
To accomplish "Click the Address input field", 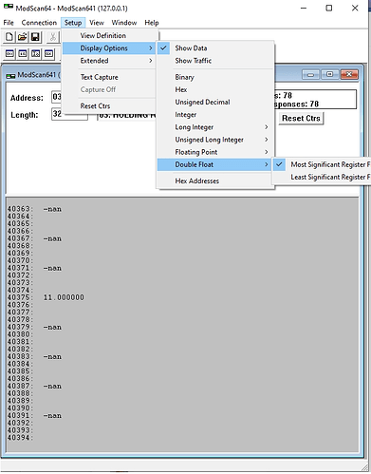I will pos(57,97).
